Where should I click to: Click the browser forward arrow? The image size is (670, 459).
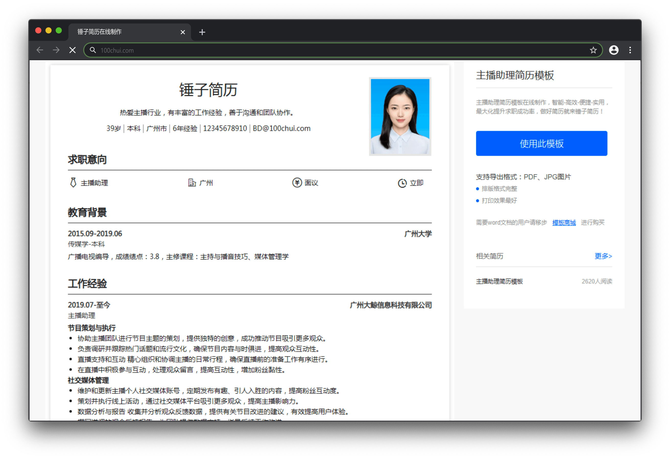[x=56, y=50]
